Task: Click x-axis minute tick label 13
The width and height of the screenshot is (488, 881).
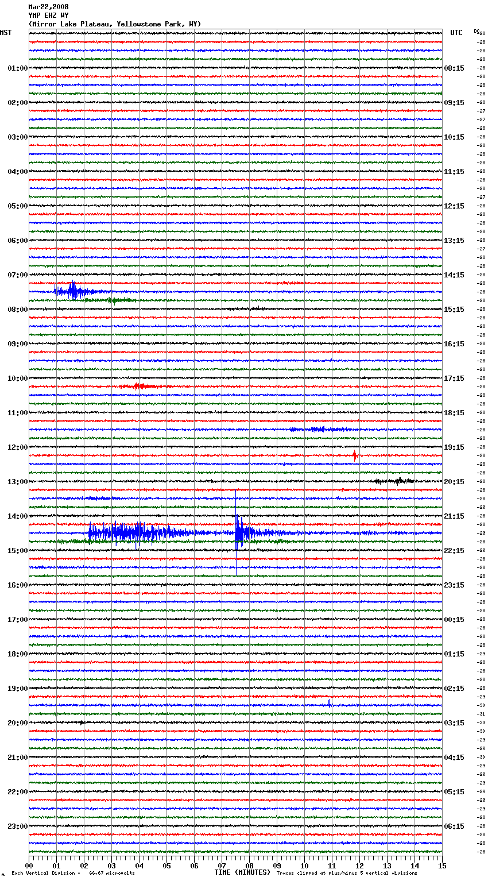Action: click(x=387, y=865)
